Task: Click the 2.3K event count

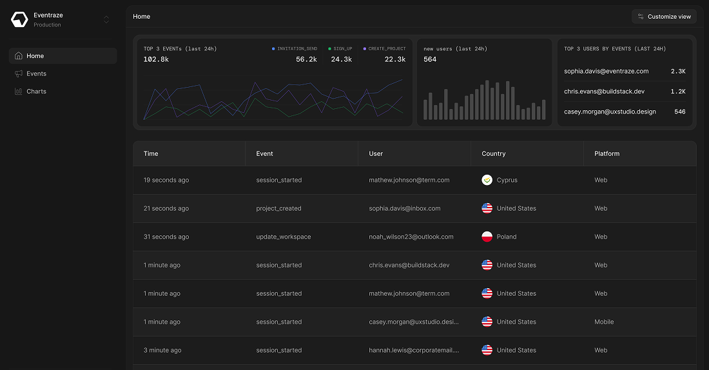Action: click(678, 71)
